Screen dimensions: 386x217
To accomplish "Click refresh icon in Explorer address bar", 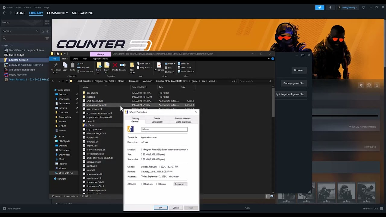I will tap(236, 81).
